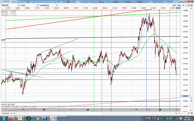Viewport: 194px width, 121px height.
Task: Click the detach chart window icon
Action: point(192,5)
